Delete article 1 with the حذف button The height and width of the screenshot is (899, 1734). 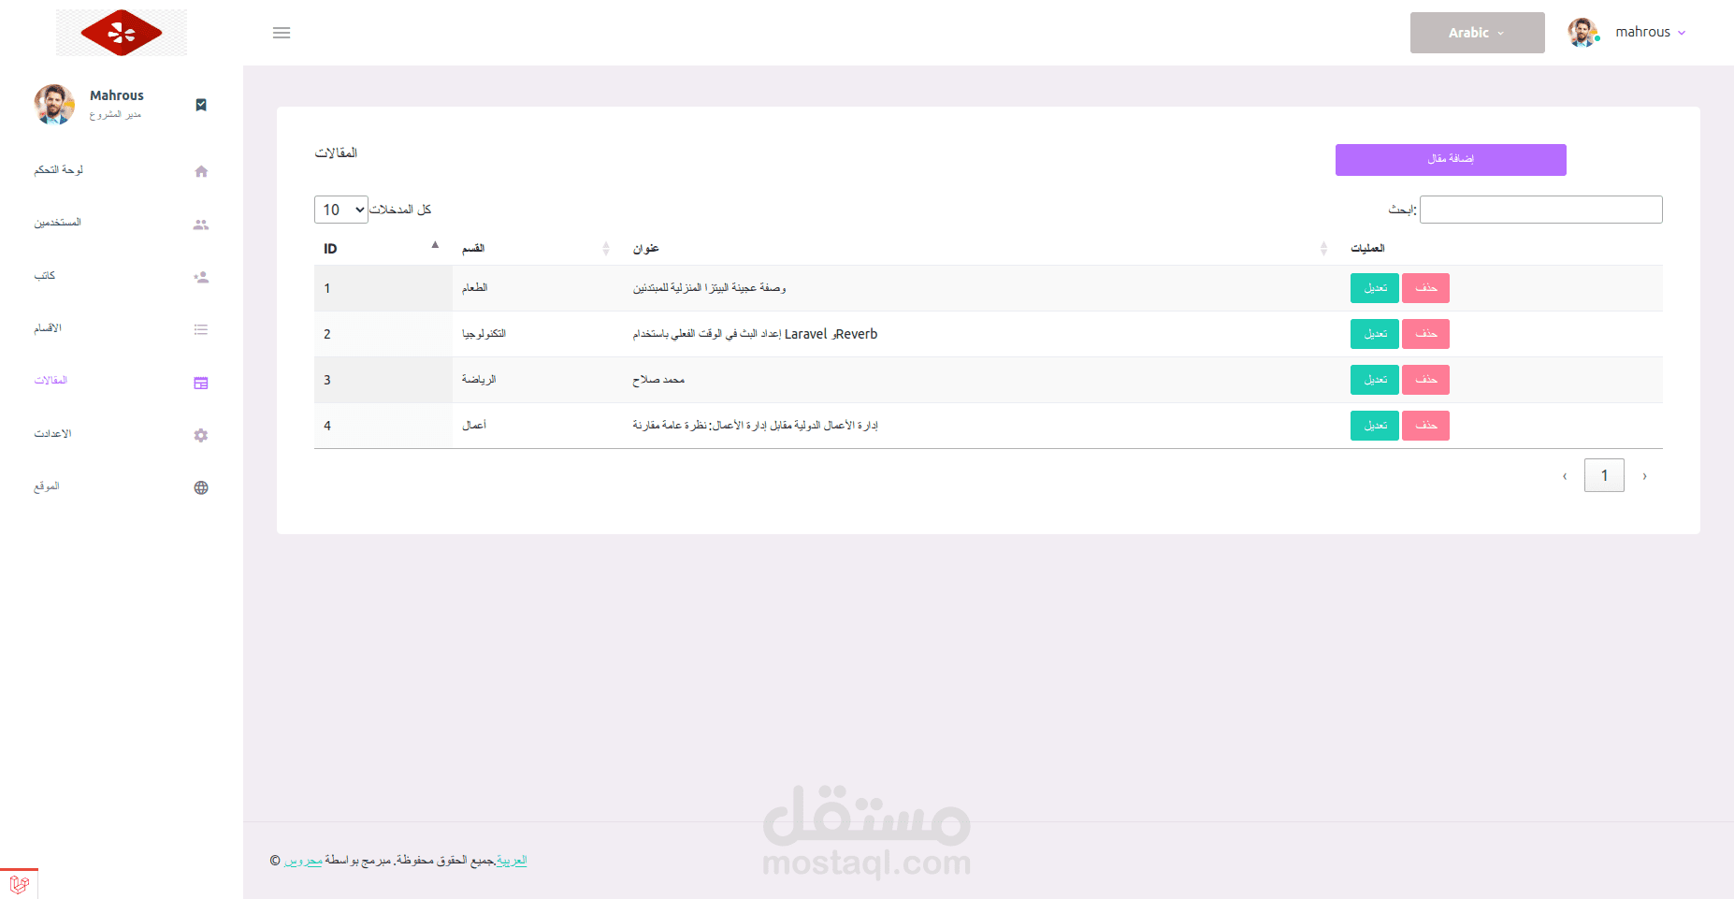(1425, 288)
